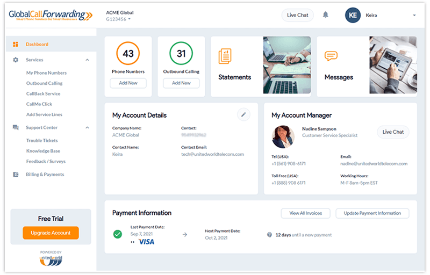Click the Messages speech bubble icon
This screenshot has width=430, height=275.
pyautogui.click(x=331, y=56)
